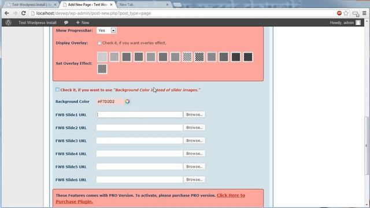This screenshot has height=208, width=370.
Task: Click Browse for FWB Slide1 URL
Action: tap(194, 114)
